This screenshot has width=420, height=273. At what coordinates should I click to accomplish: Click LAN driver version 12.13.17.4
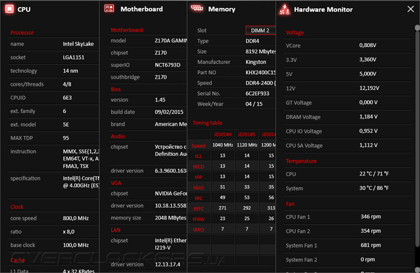pyautogui.click(x=167, y=264)
